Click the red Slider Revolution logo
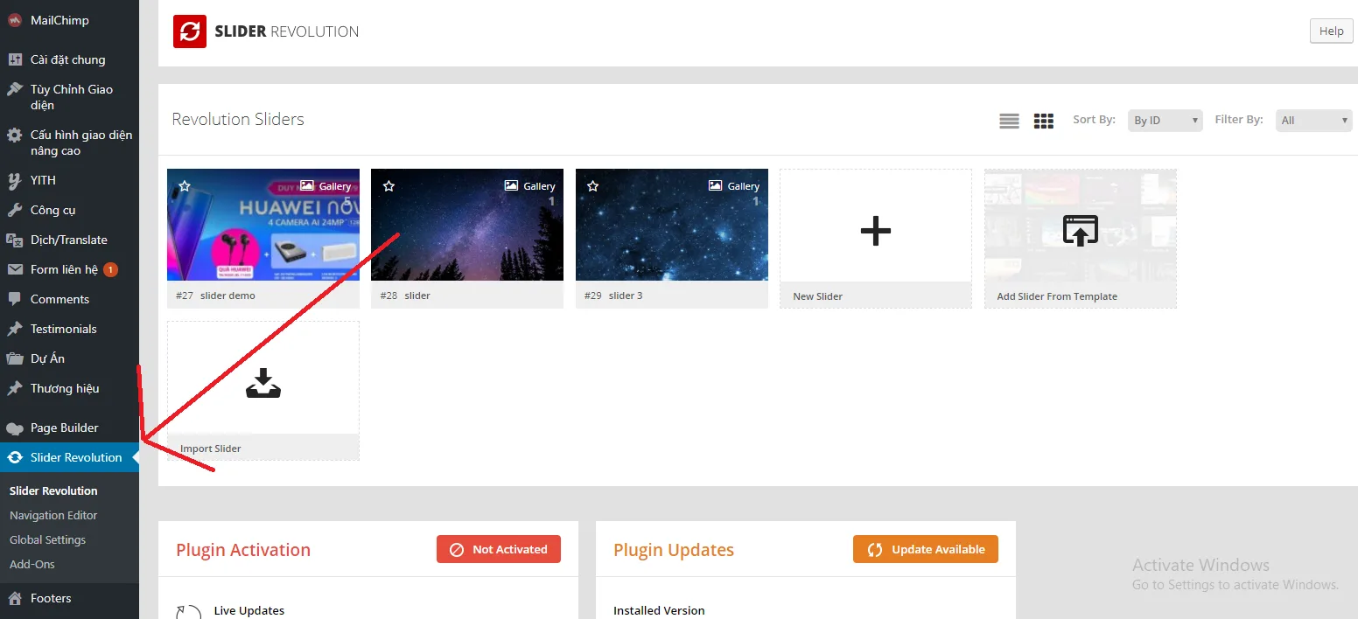Image resolution: width=1358 pixels, height=619 pixels. pos(190,31)
